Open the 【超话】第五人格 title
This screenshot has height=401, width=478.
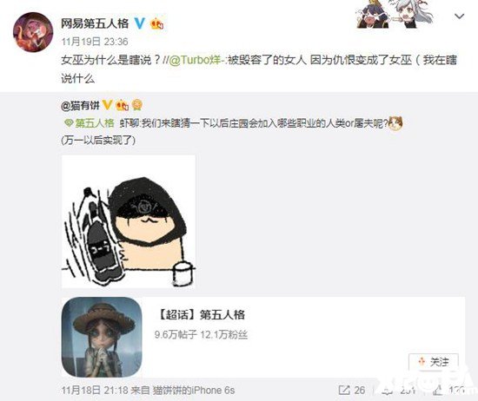202,314
